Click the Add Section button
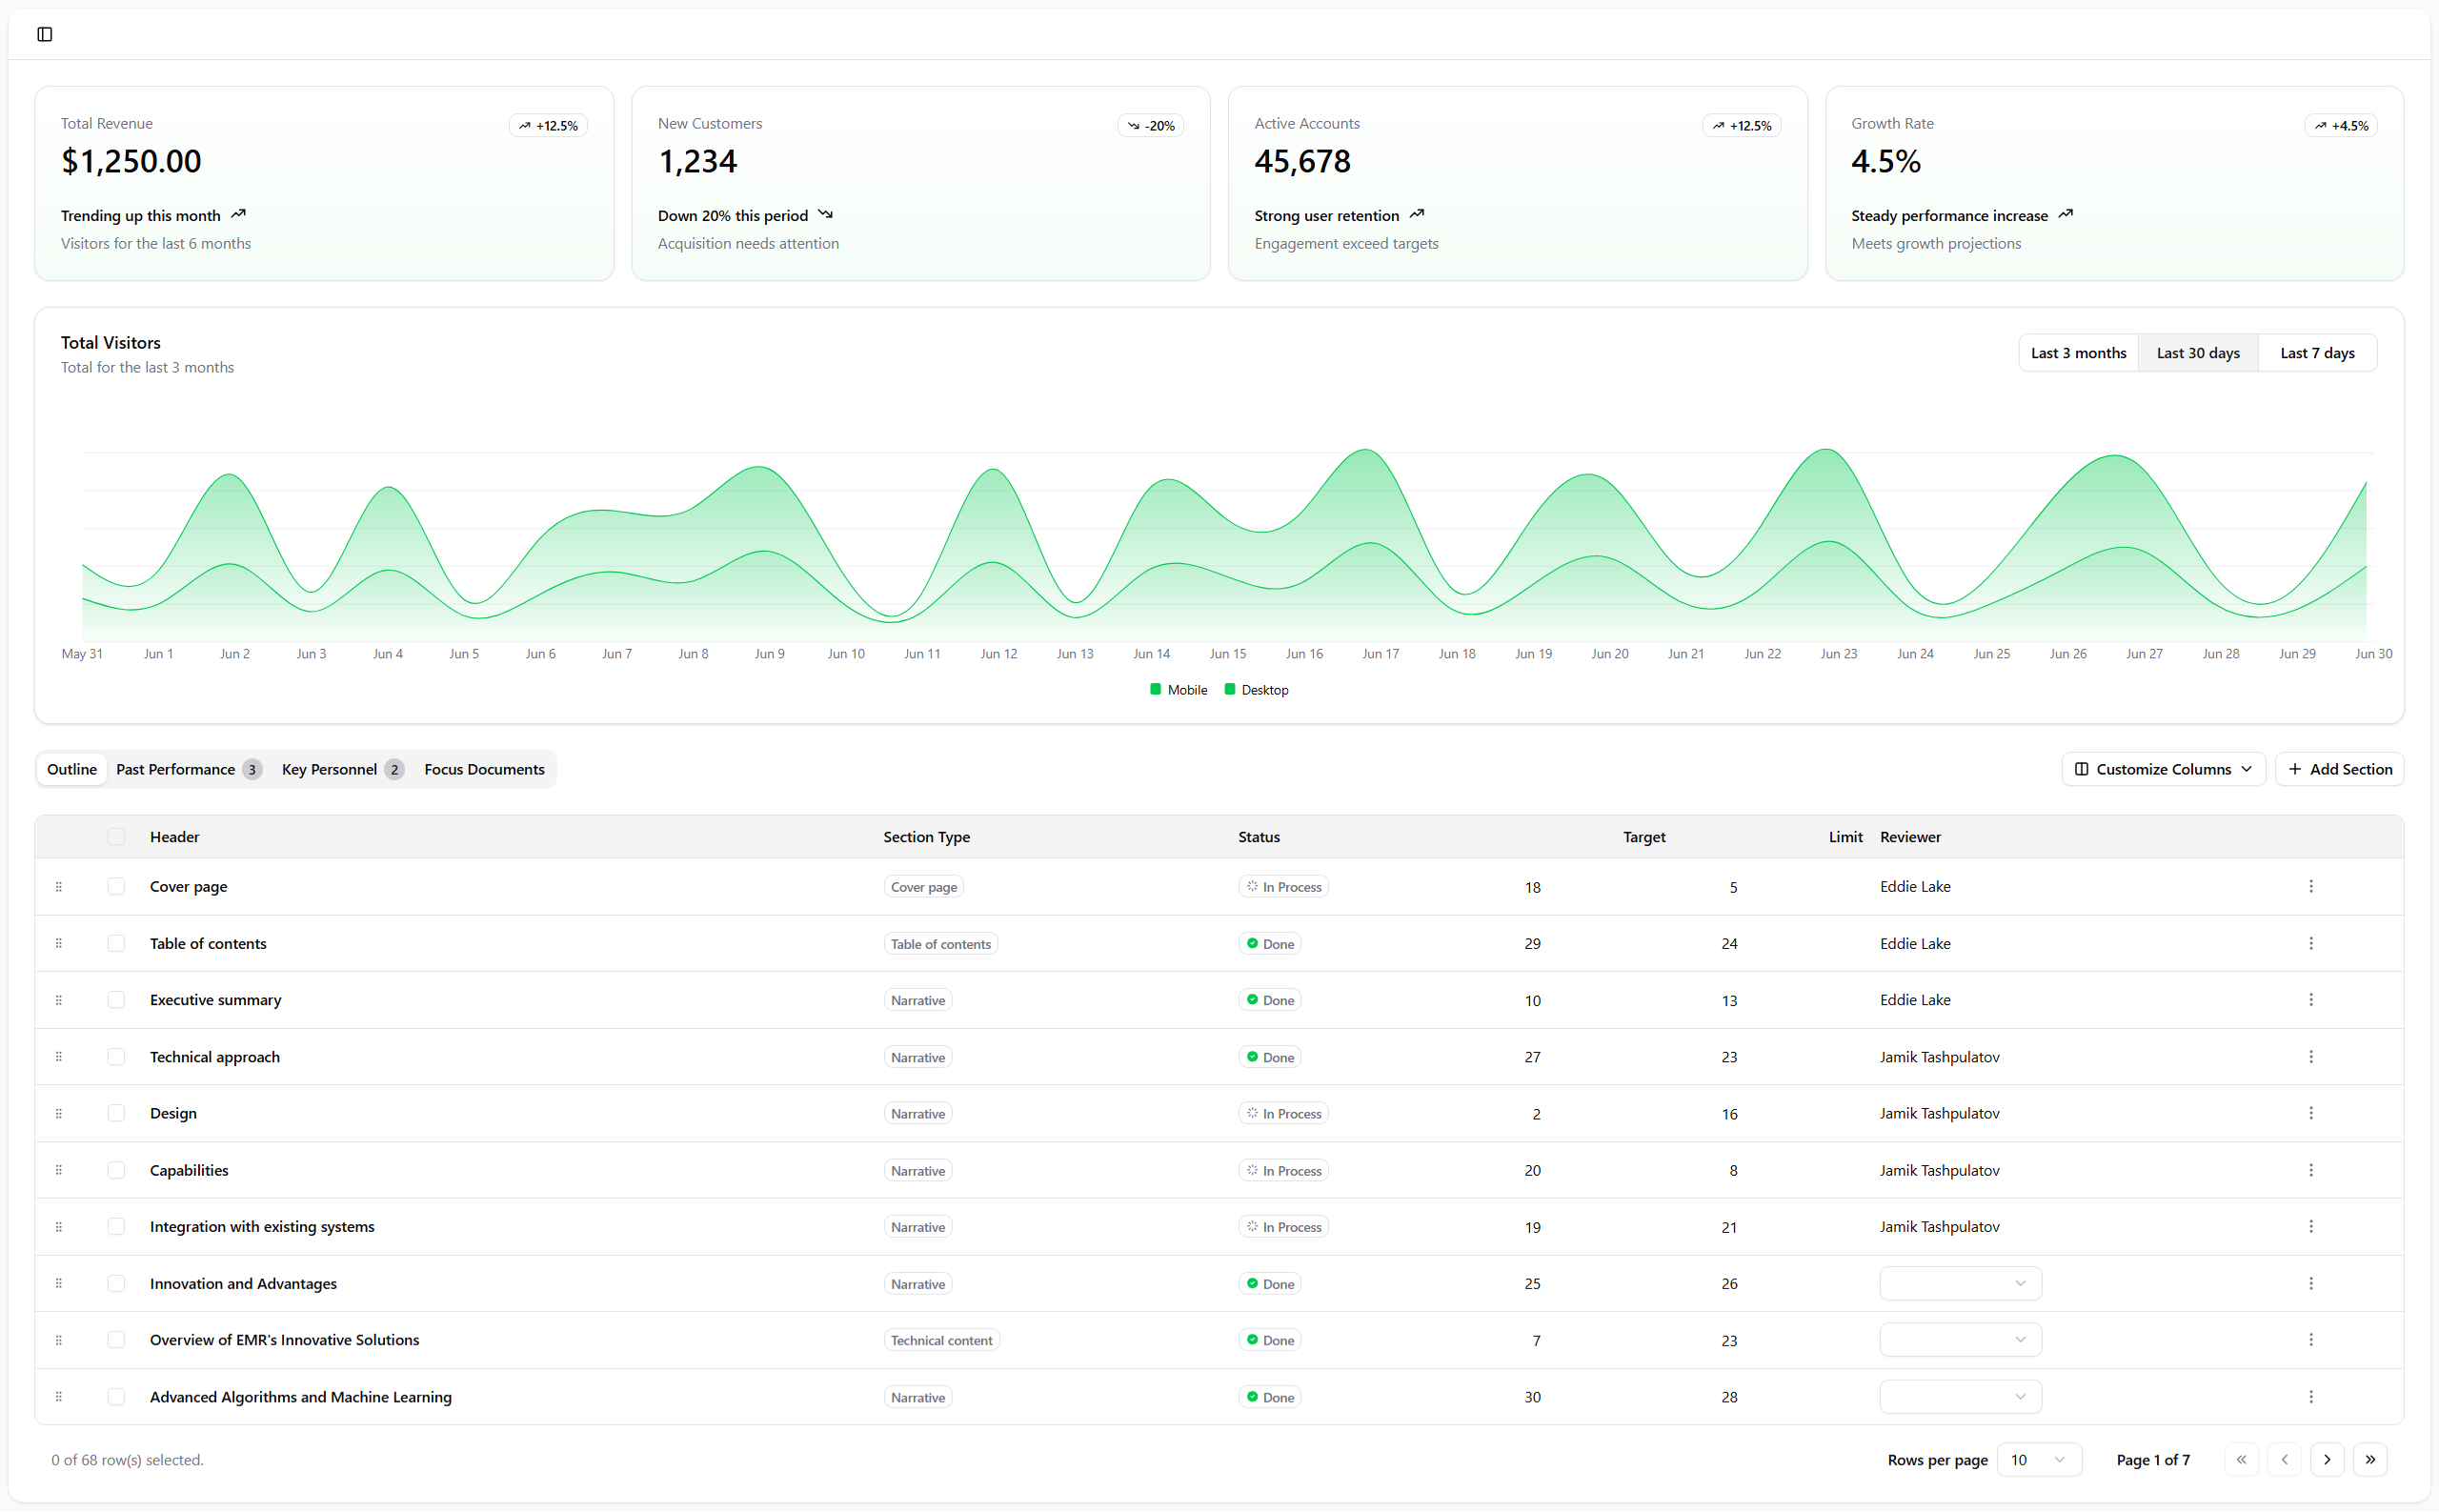 tap(2339, 769)
